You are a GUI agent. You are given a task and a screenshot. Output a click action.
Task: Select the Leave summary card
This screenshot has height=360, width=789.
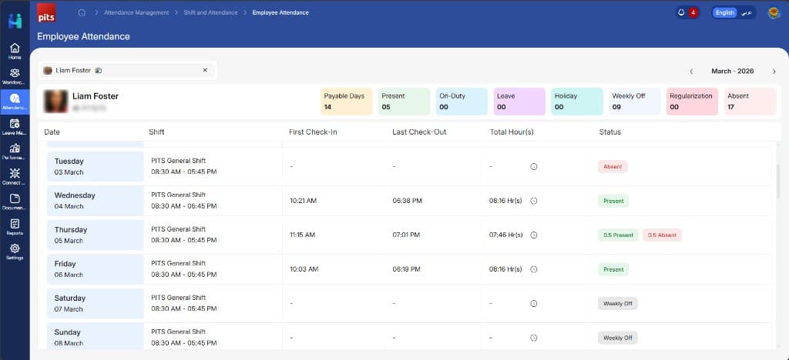519,102
